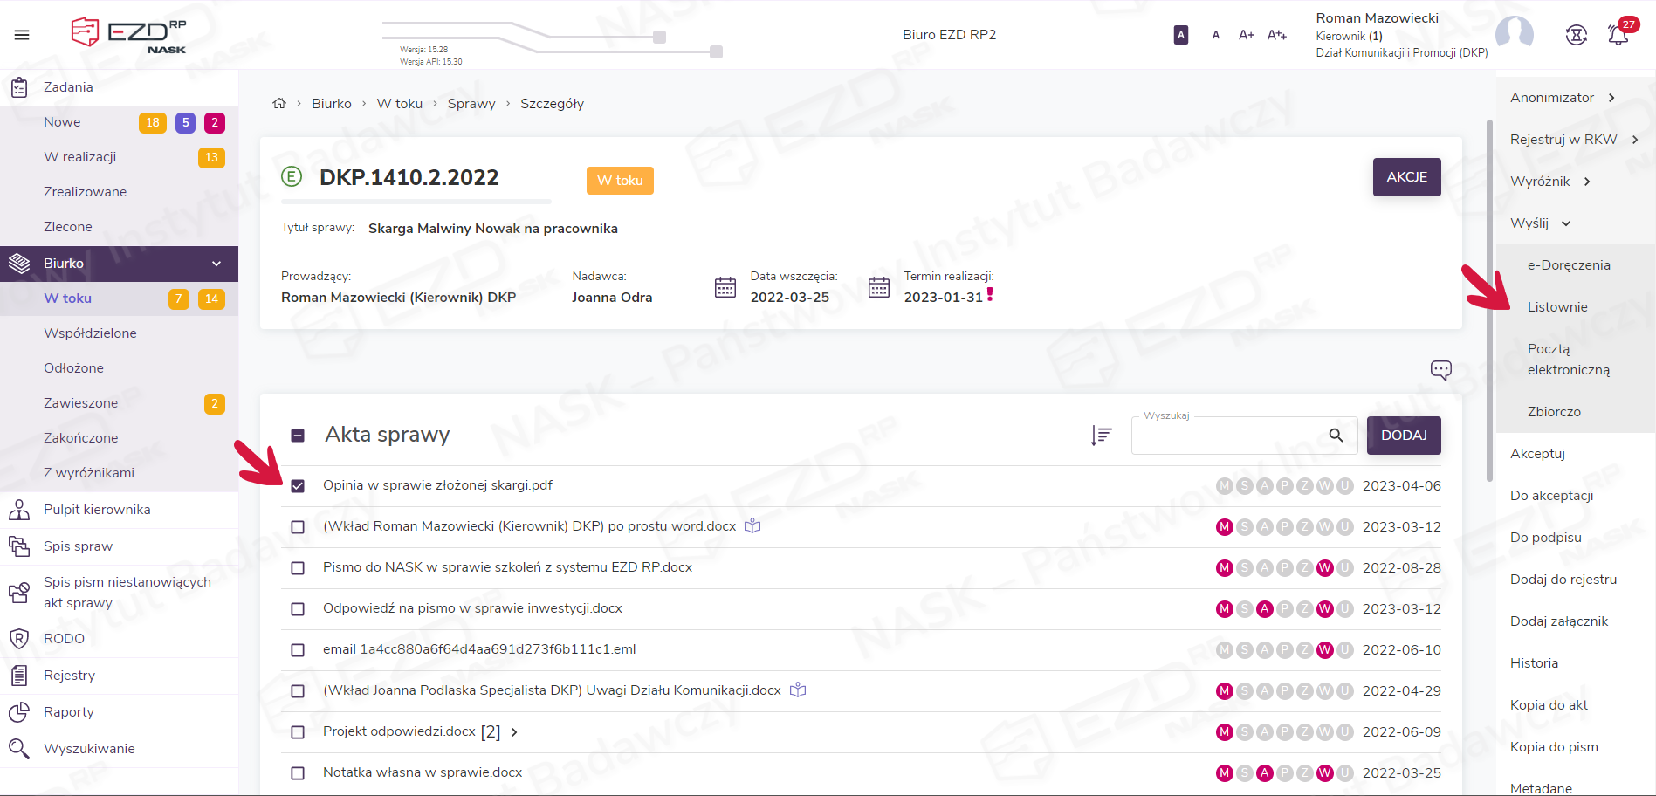Select Listownie from the Wyślij menu
This screenshot has height=796, width=1656.
pos(1557,307)
